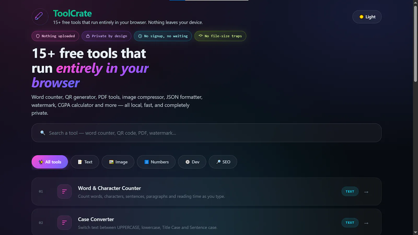418x235 pixels.
Task: Click the magnifying glass search icon
Action: (x=43, y=133)
